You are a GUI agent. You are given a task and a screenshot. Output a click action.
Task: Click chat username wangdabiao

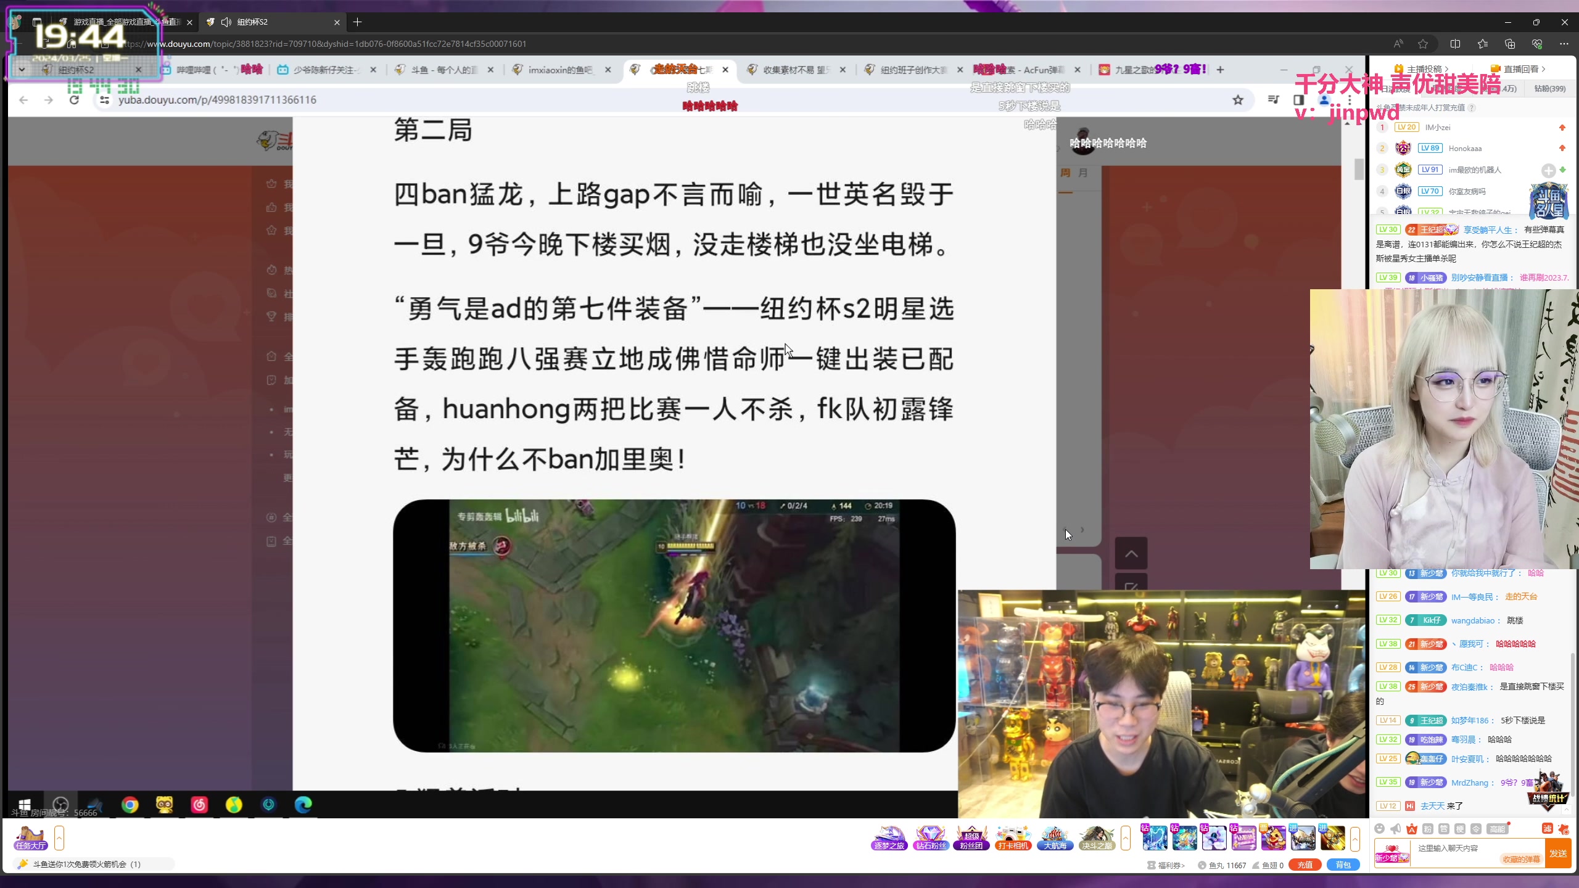click(x=1473, y=620)
